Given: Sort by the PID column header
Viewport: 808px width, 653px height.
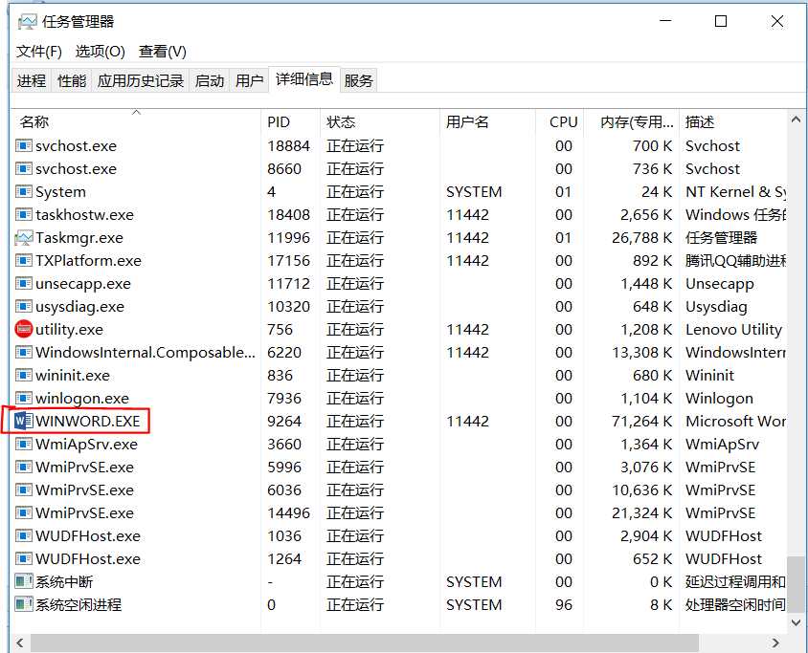Looking at the screenshot, I should click(291, 122).
